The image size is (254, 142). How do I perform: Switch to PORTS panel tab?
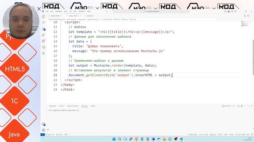[93, 106]
